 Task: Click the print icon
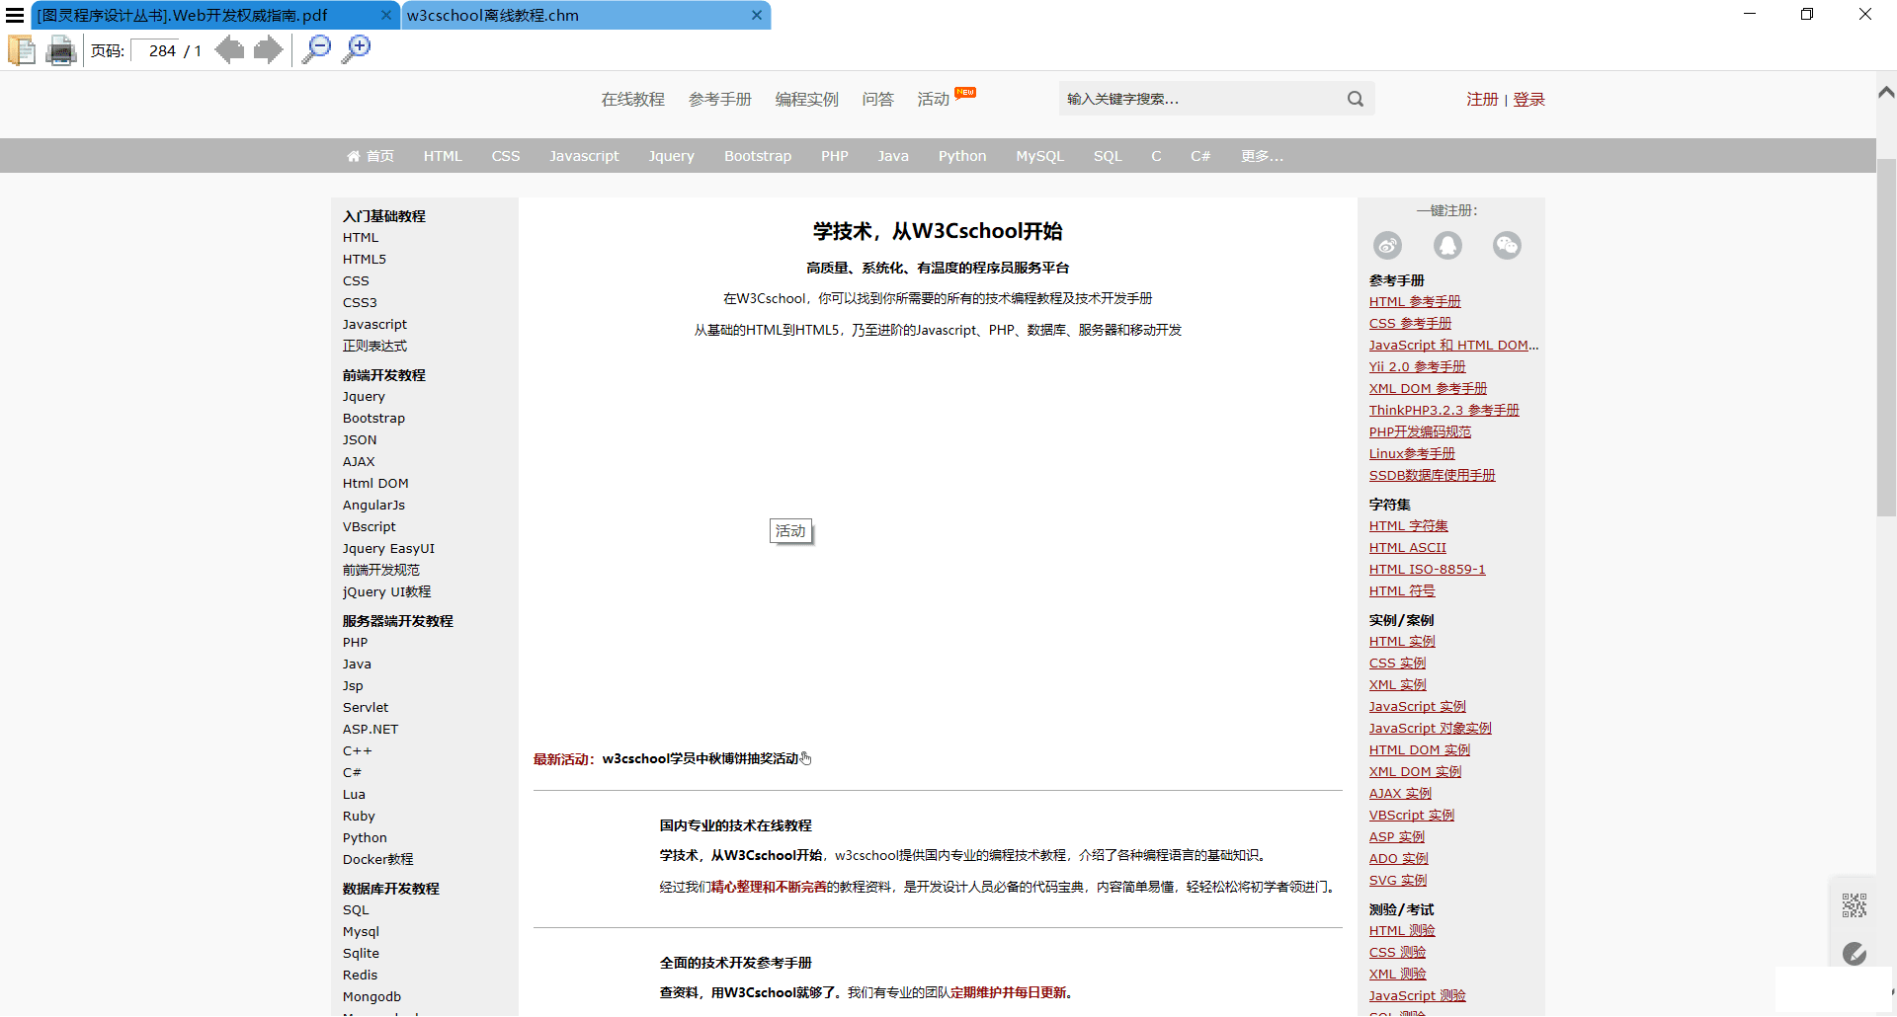pyautogui.click(x=61, y=50)
